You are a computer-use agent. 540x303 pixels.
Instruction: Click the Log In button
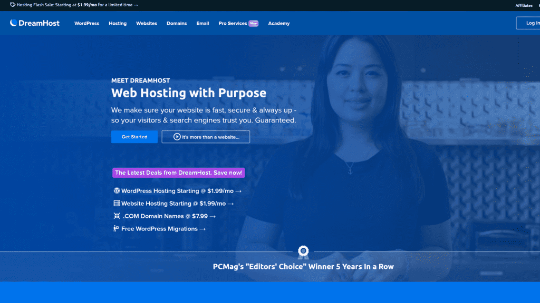(x=528, y=23)
